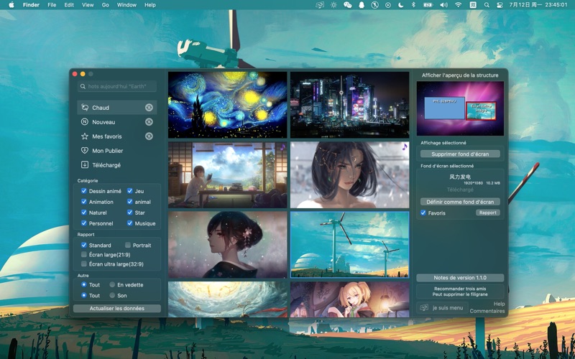Toggle the Musique category checkbox
This screenshot has height=359, width=575.
click(130, 223)
